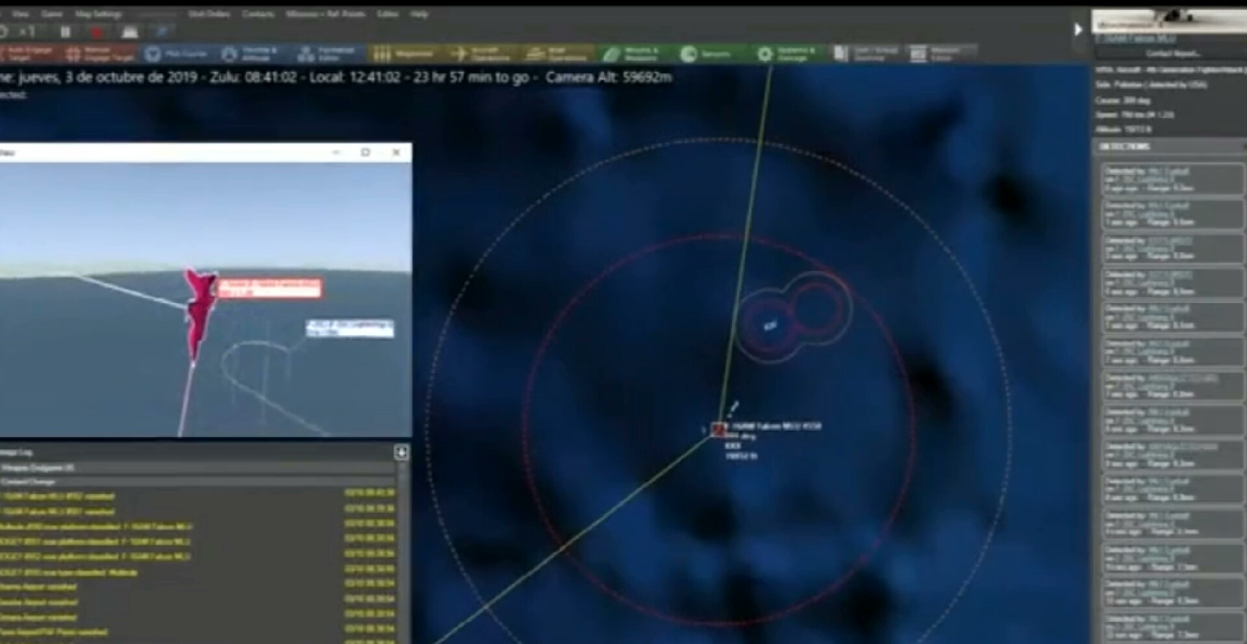
Task: Select the red F-16AM Falcon unit marker on map
Action: coord(718,428)
